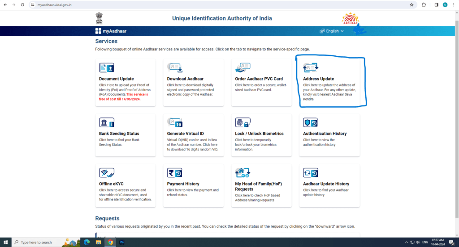Viewport: 459px width, 247px height.
Task: Toggle the browser side panel icon
Action: [436, 4]
